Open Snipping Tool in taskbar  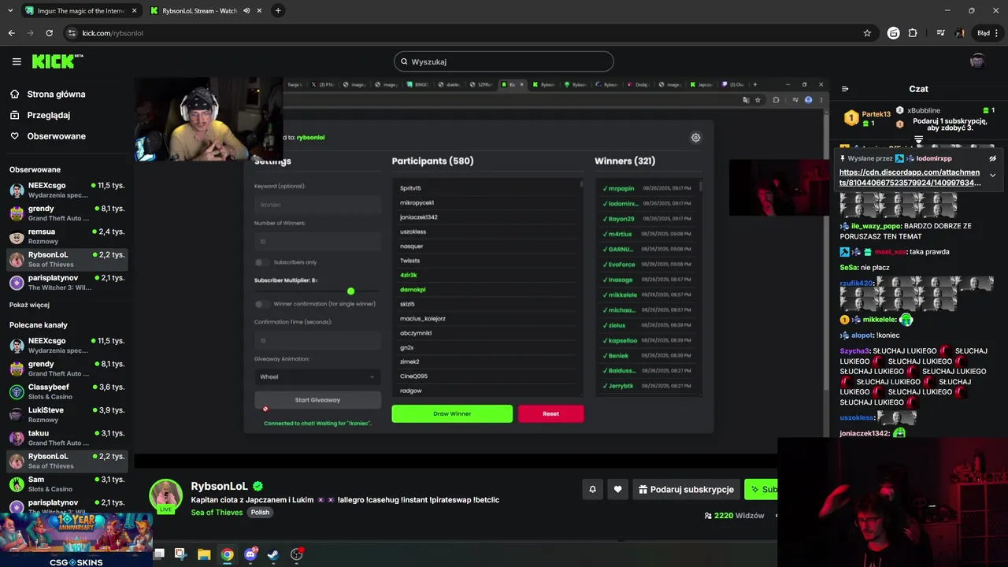180,554
